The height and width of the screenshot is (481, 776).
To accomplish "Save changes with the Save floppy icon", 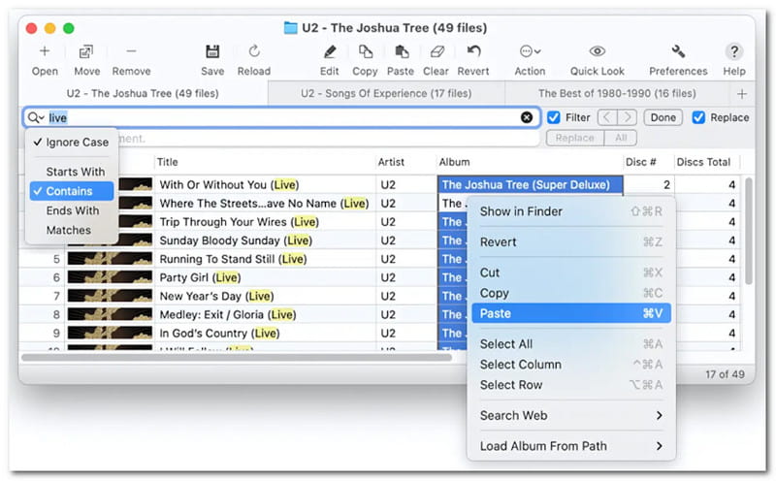I will click(212, 51).
